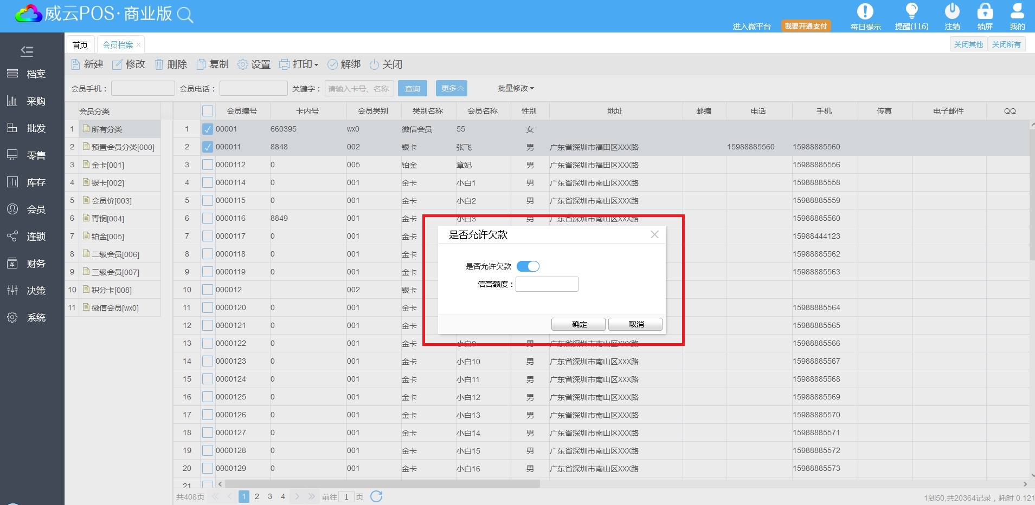The height and width of the screenshot is (505, 1035).
Task: Open the 每日提示 daily tips icon
Action: (865, 11)
